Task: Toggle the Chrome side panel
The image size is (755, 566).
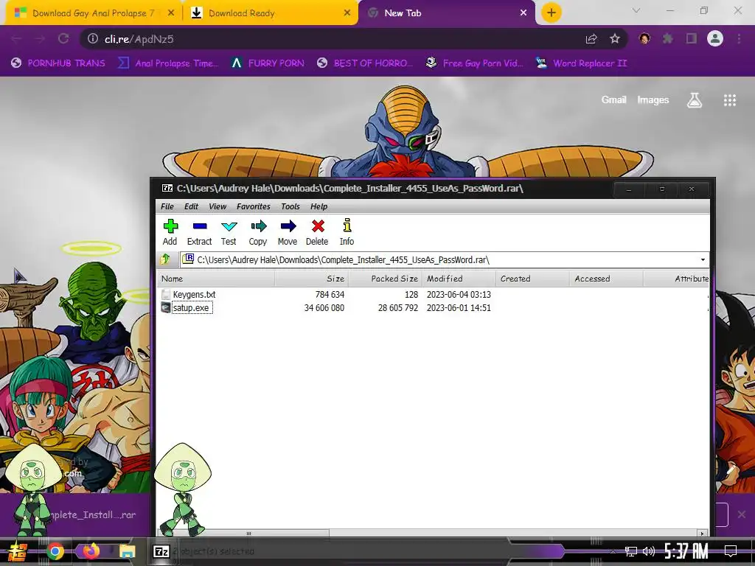Action: (692, 38)
